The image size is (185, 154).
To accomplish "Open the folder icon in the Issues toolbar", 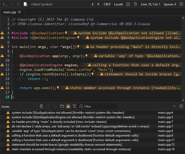I will point(62,106).
